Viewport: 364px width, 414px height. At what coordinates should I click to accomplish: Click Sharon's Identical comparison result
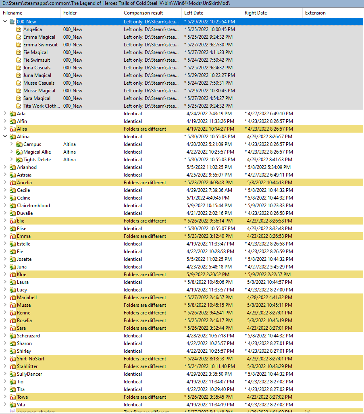[x=133, y=343]
